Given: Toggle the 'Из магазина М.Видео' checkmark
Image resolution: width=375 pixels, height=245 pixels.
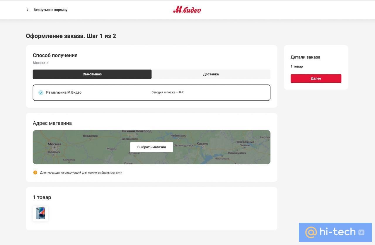Looking at the screenshot, I should tap(41, 93).
